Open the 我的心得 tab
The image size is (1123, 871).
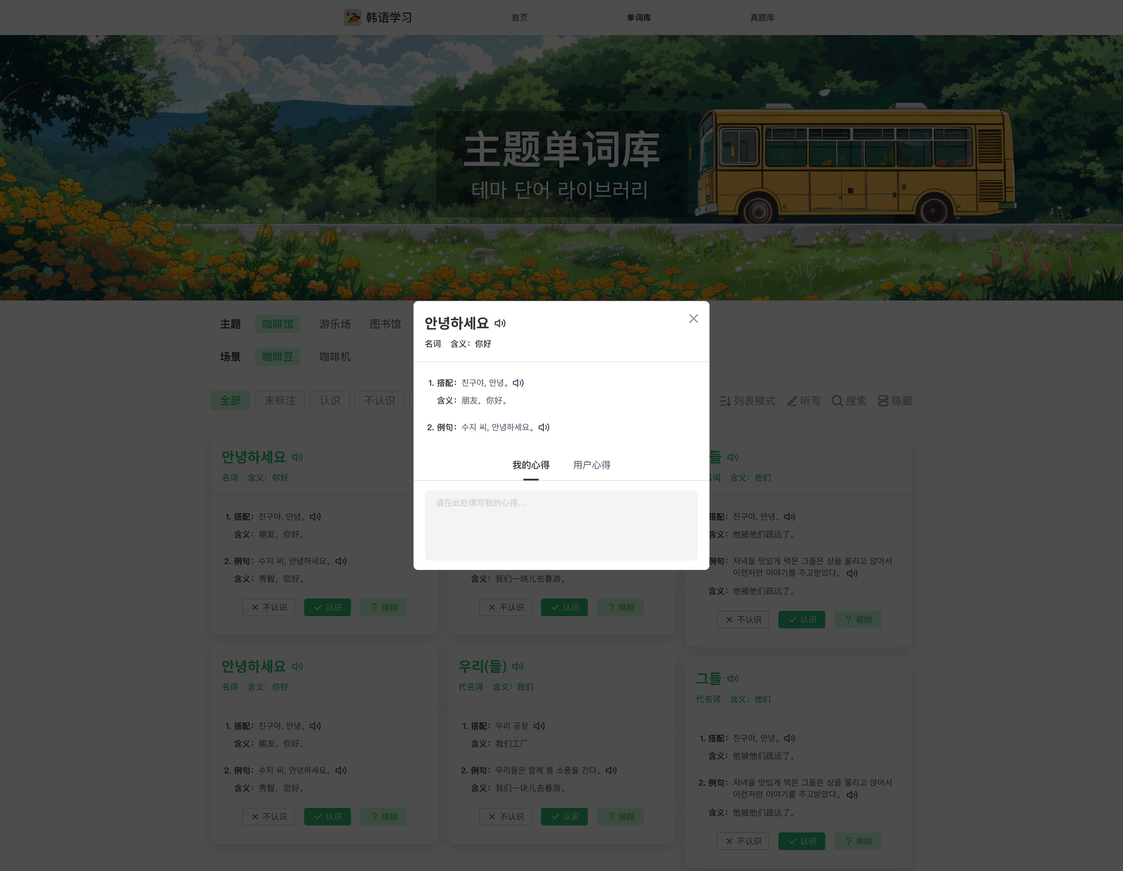531,465
